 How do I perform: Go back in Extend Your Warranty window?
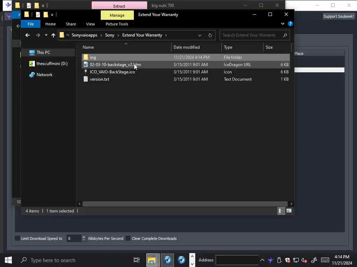pos(27,35)
